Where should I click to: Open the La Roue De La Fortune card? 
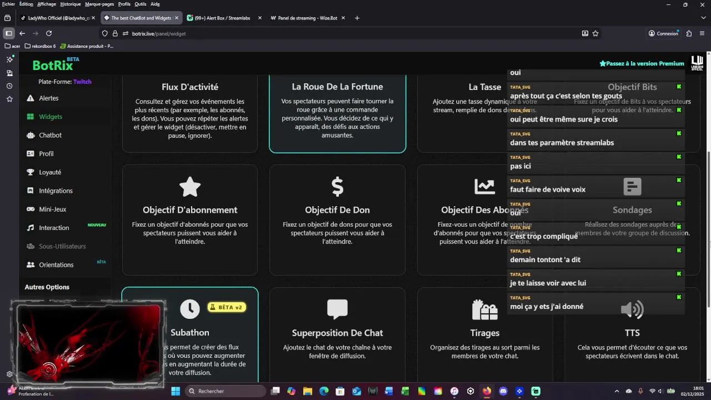click(x=337, y=113)
